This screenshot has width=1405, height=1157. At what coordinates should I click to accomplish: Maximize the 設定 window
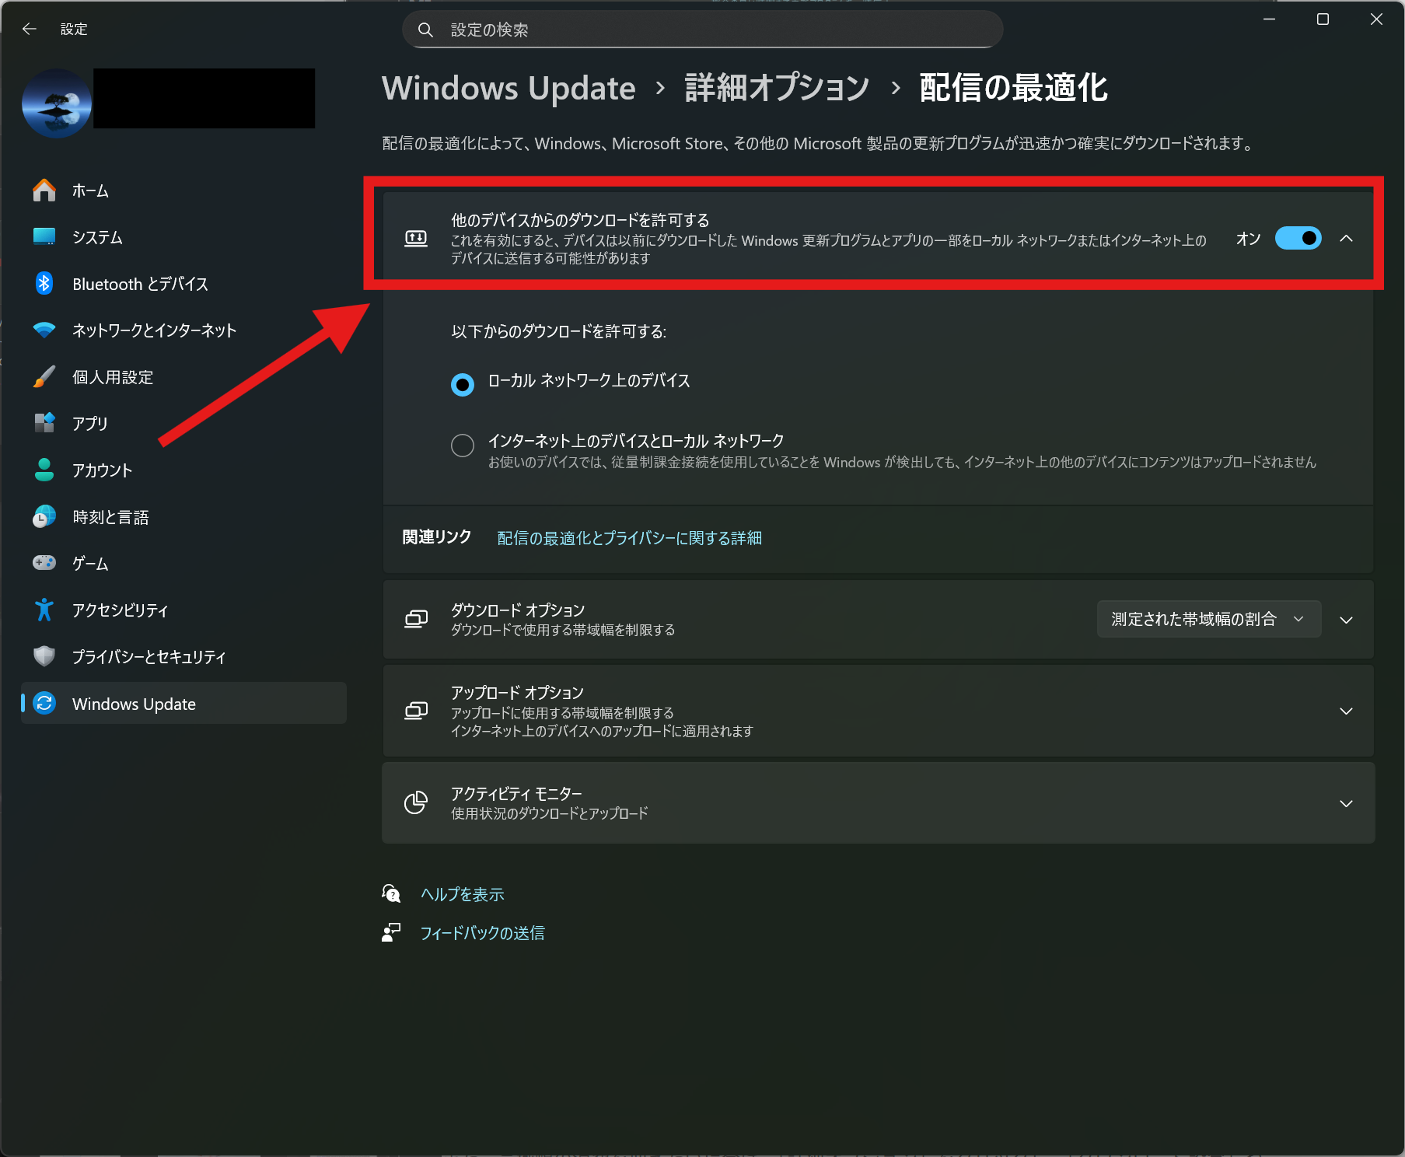click(x=1323, y=19)
